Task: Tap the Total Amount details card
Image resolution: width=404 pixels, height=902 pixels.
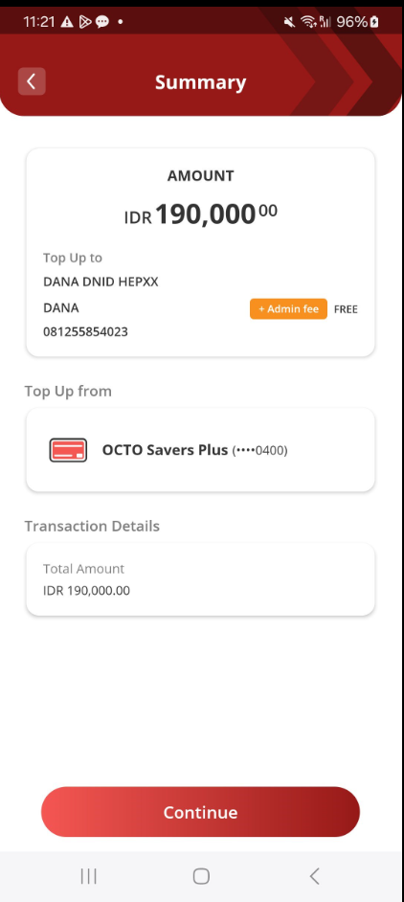Action: pyautogui.click(x=200, y=579)
